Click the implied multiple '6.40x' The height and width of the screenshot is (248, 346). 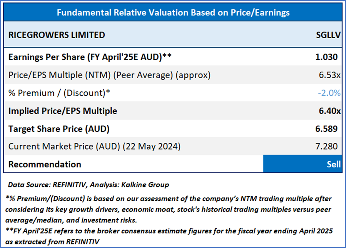point(329,111)
